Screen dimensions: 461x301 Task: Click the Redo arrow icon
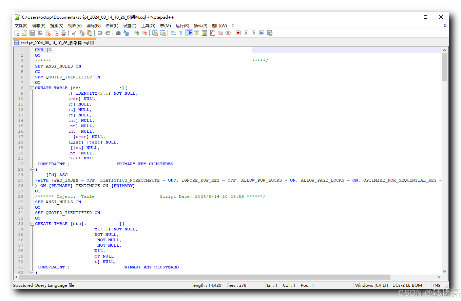(x=108, y=33)
